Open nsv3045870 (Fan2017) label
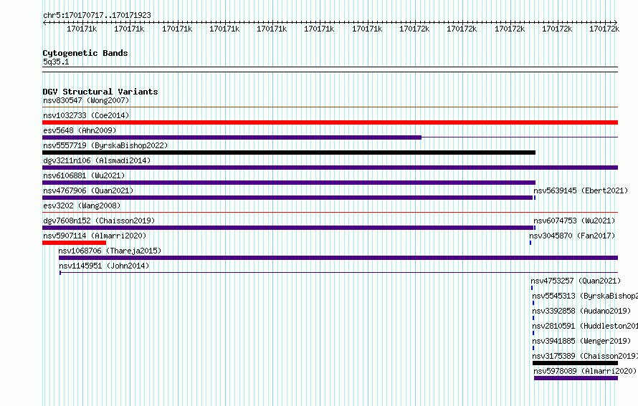The image size is (638, 406). 572,236
